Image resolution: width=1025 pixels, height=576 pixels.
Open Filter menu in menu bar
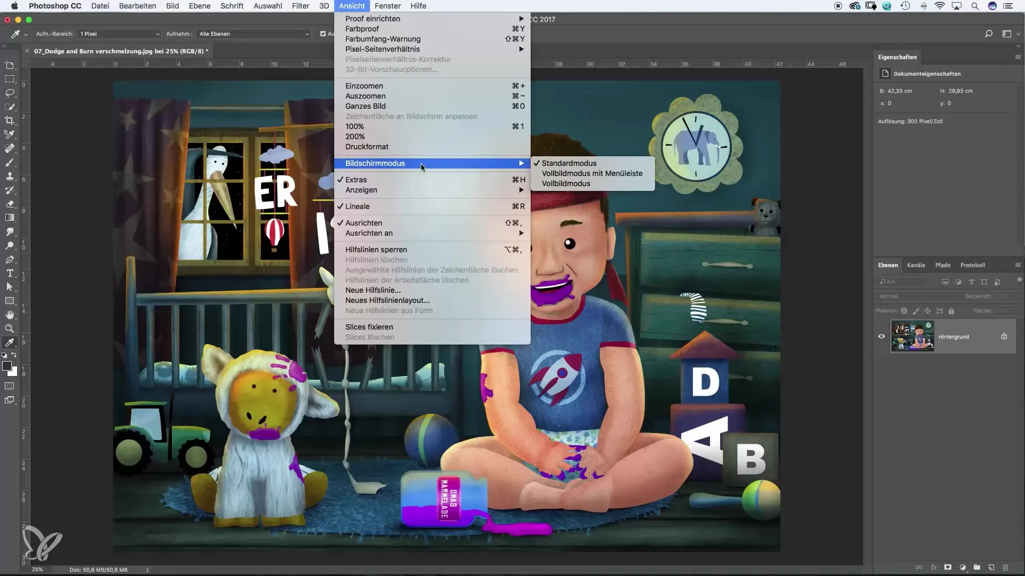301,6
